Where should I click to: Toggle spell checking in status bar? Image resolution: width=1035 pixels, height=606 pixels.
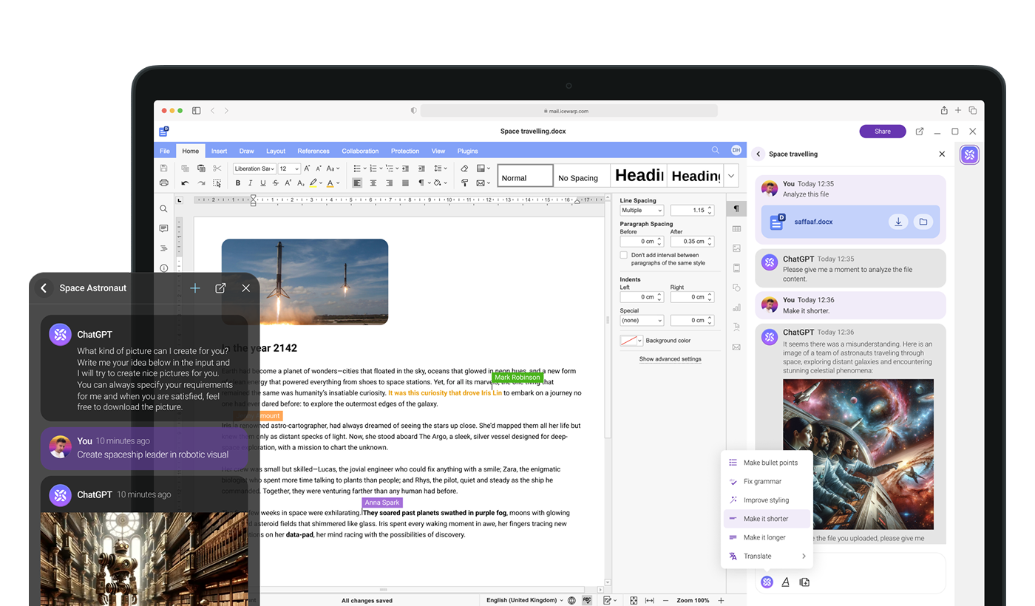pos(587,600)
